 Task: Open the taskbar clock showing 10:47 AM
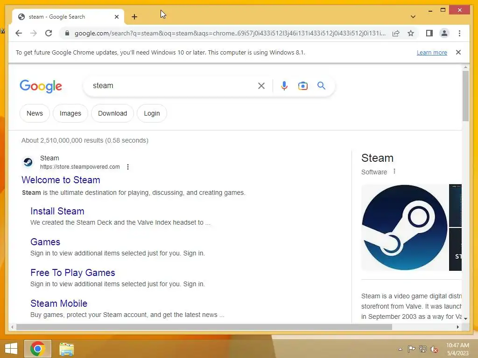point(457,349)
